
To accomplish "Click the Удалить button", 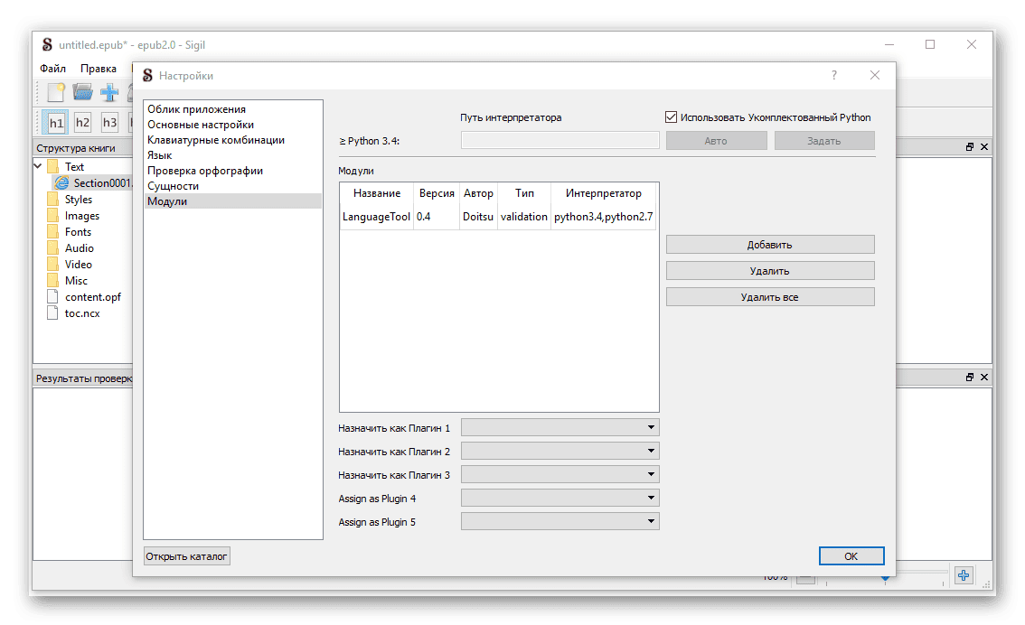I will tap(770, 271).
